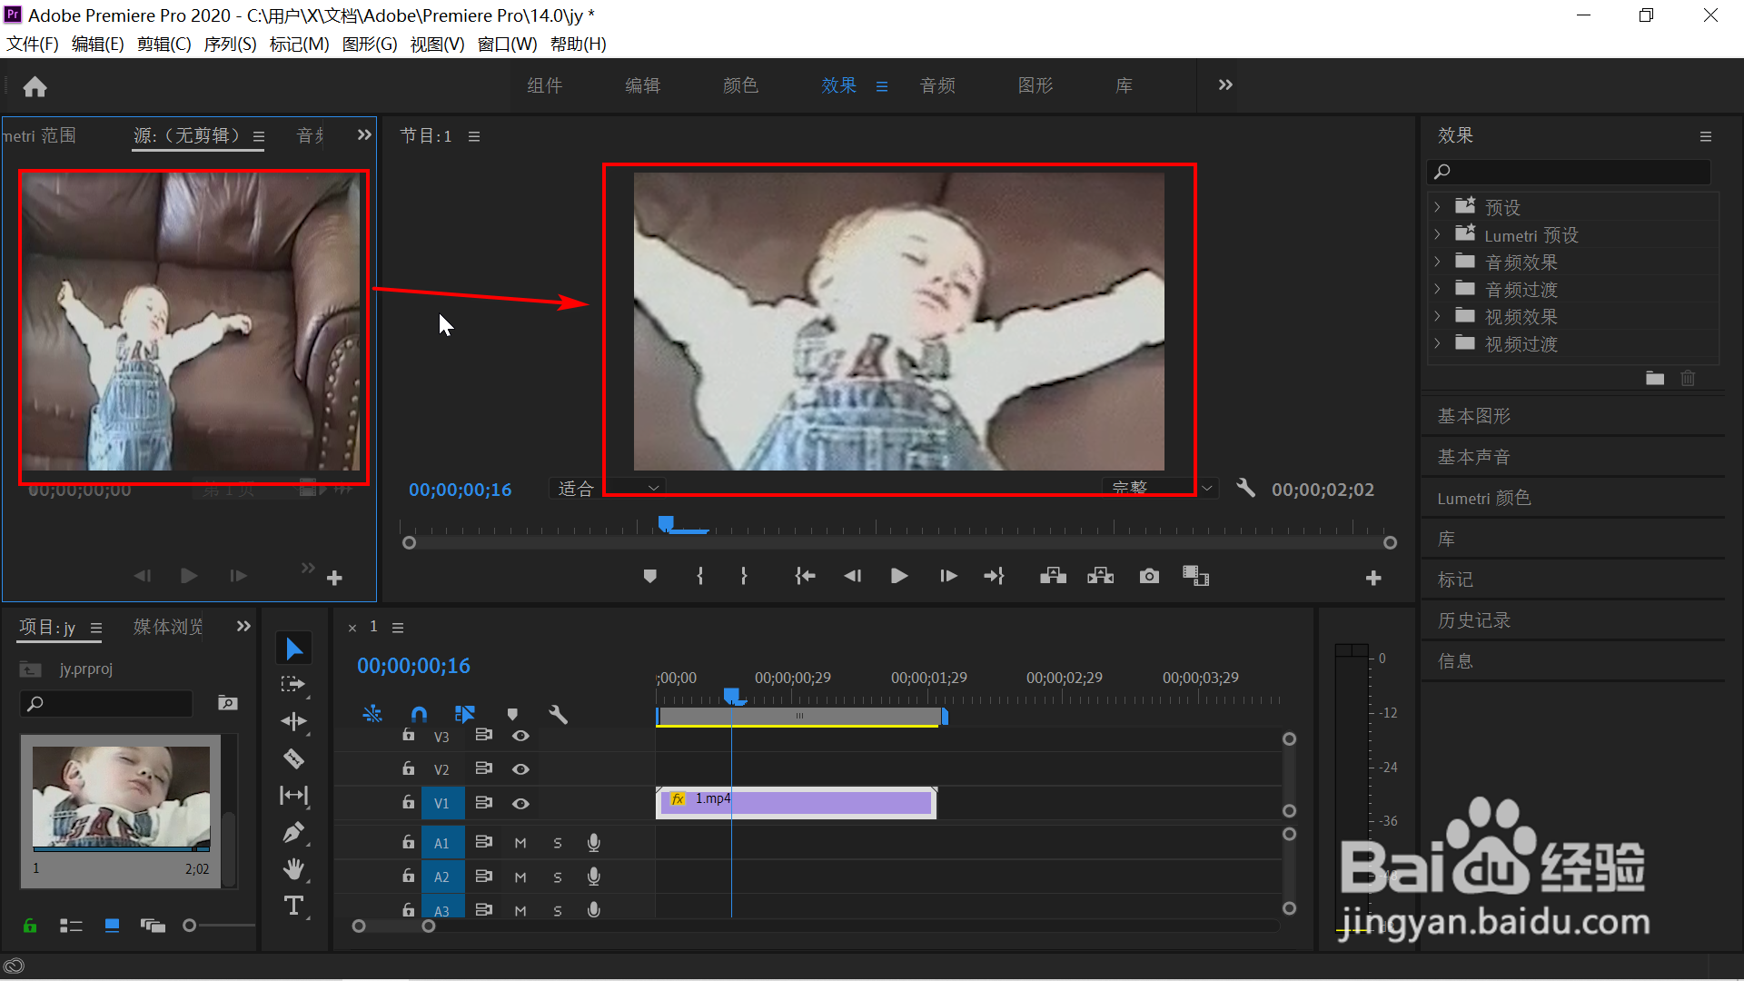Click Export Frame camera icon
The height and width of the screenshot is (981, 1744).
pos(1149,576)
